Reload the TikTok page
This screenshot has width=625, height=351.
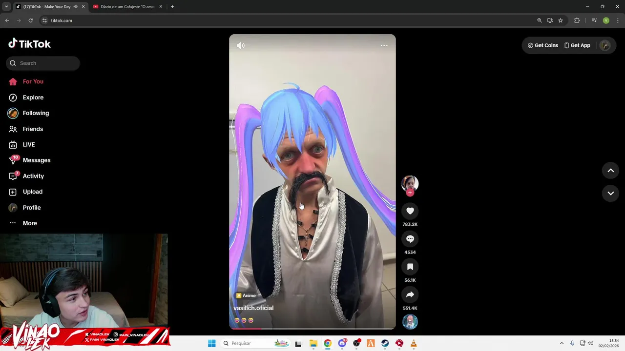(30, 20)
